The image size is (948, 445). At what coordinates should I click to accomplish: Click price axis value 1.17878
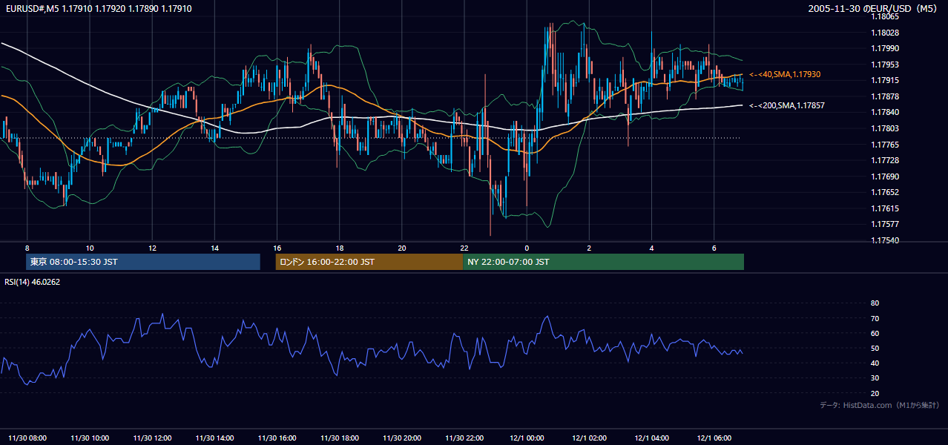coord(886,96)
